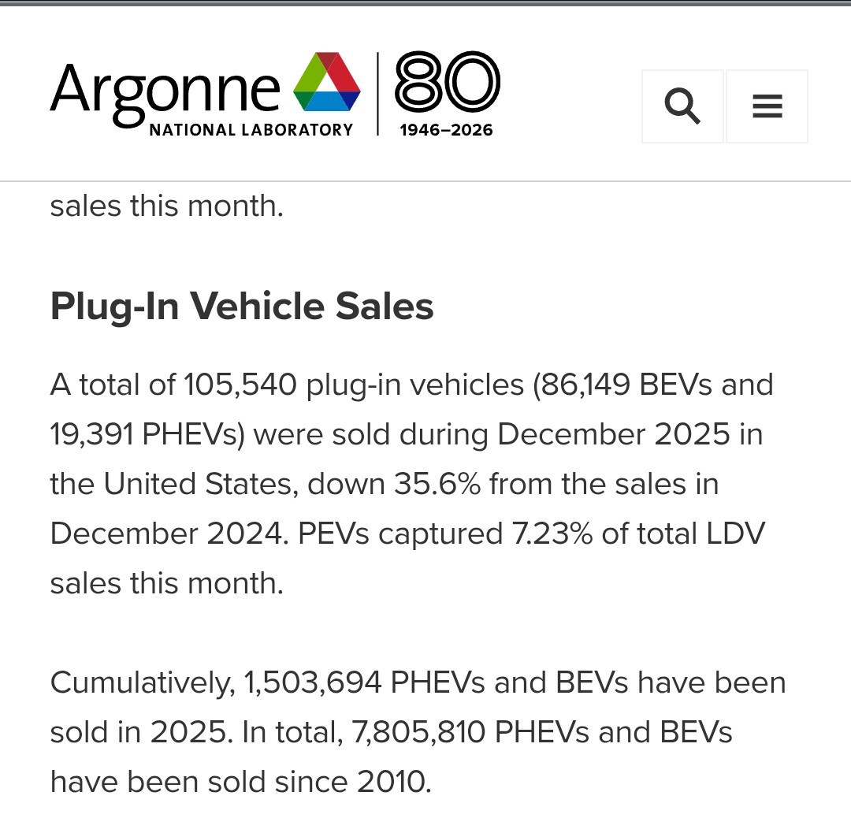
Task: Open the site search magnifier icon
Action: pyautogui.click(x=682, y=106)
